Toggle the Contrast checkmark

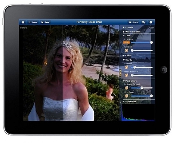(x=126, y=50)
